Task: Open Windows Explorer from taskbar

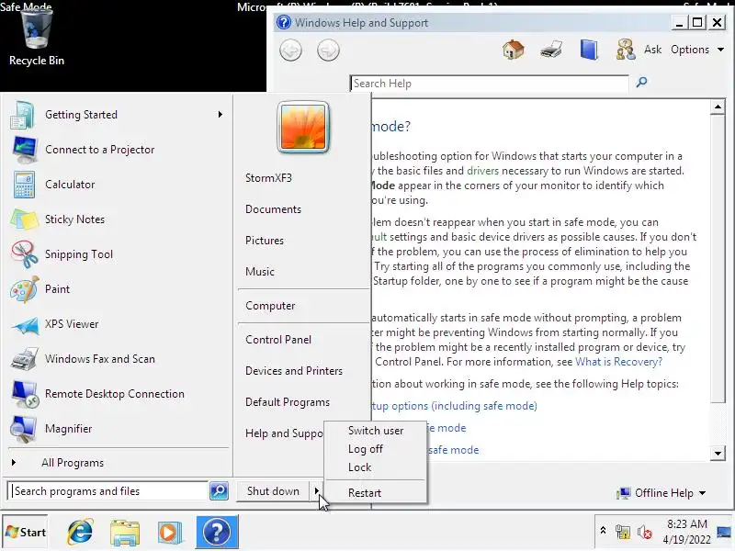Action: pyautogui.click(x=125, y=532)
